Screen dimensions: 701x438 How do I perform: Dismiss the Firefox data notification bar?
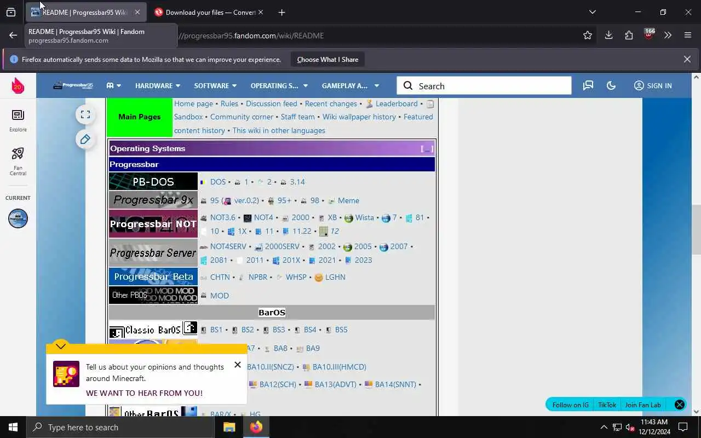point(687,59)
